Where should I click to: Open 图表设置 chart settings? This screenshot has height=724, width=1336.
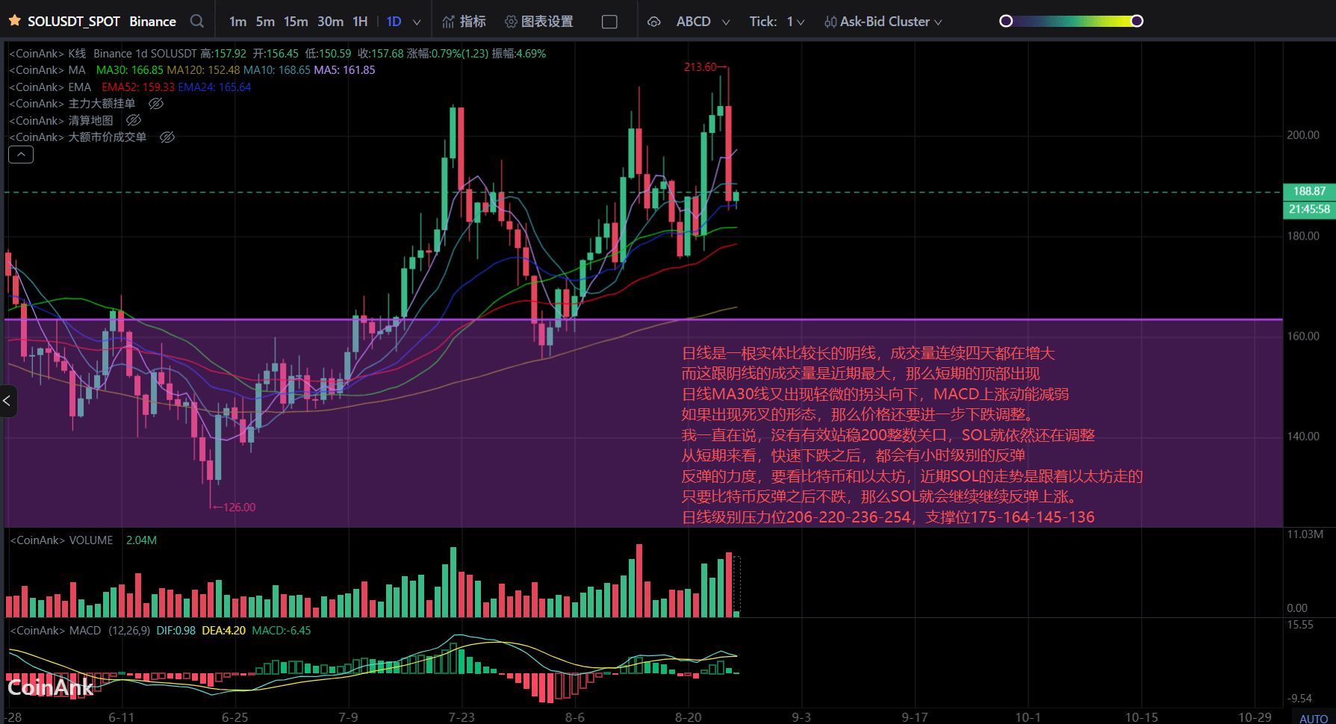tap(539, 22)
